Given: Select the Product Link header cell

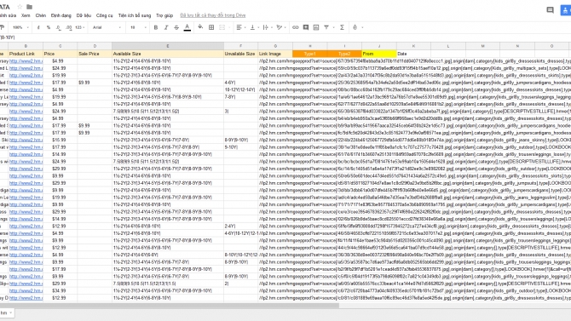Looking at the screenshot, I should tap(26, 54).
